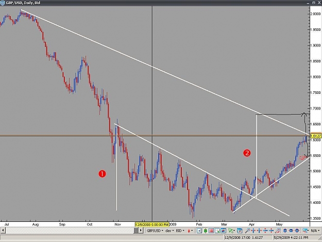Screen dimensions: 322x242
Task: Open the indicators lines dropdown icon
Action: tap(306, 231)
